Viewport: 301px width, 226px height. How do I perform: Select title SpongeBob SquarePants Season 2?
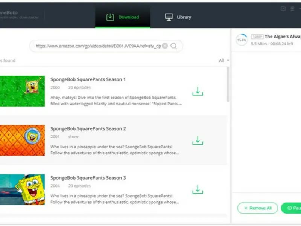(88, 128)
